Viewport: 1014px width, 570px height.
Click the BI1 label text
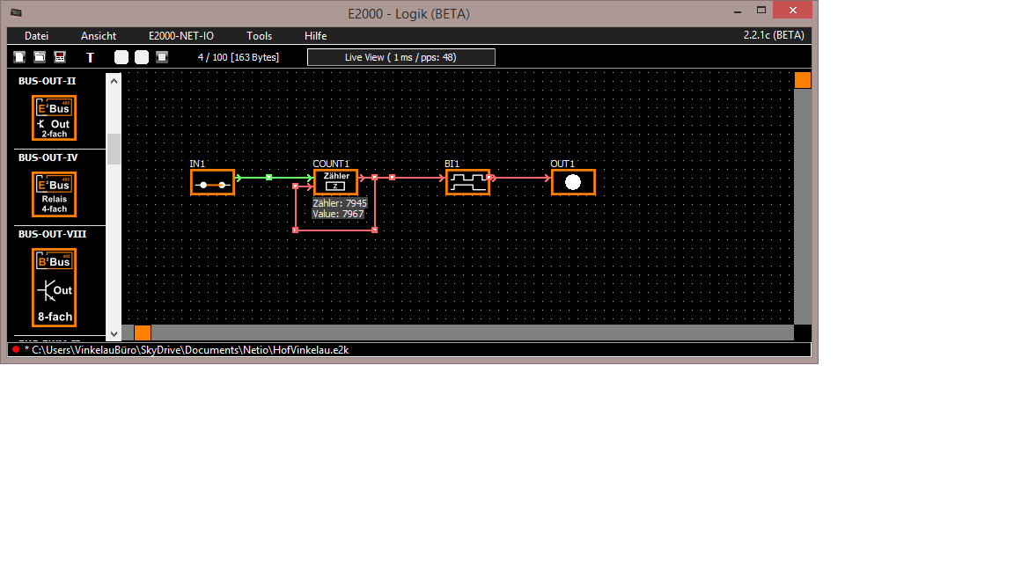pos(452,164)
